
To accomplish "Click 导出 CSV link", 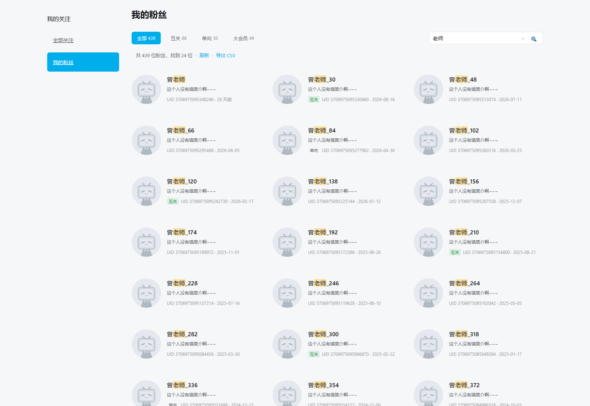I will point(225,55).
